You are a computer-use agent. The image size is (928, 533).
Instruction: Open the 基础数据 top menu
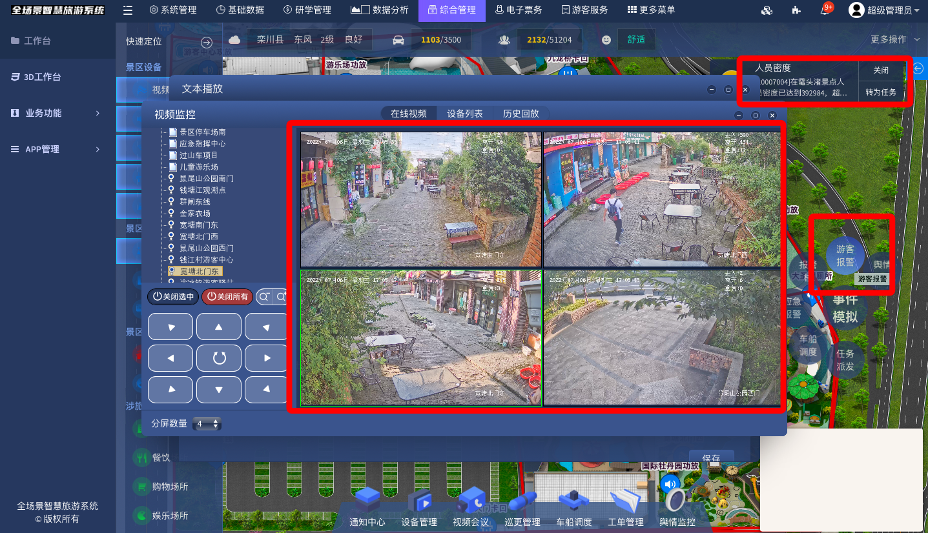[x=240, y=10]
